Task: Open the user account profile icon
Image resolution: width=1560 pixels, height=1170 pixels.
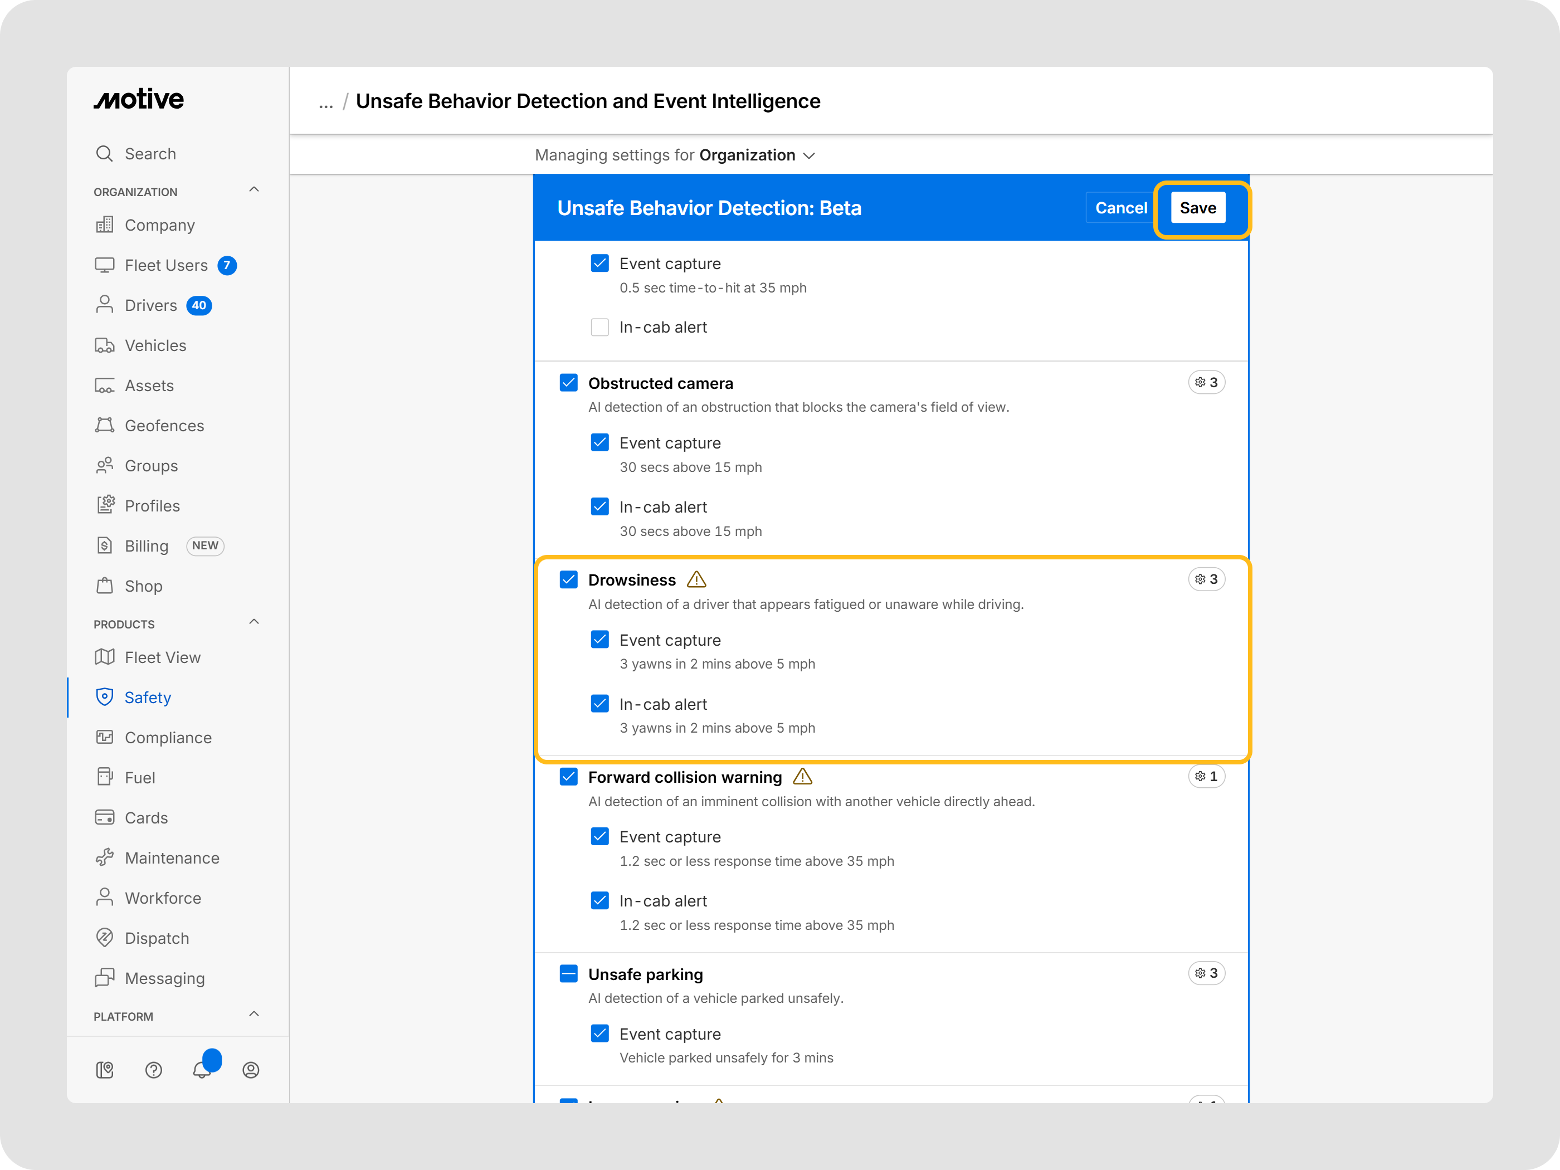Action: (250, 1070)
